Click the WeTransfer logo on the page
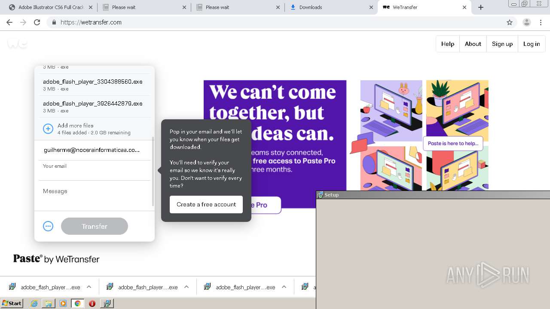Screen dimensions: 550x309 coord(17,43)
